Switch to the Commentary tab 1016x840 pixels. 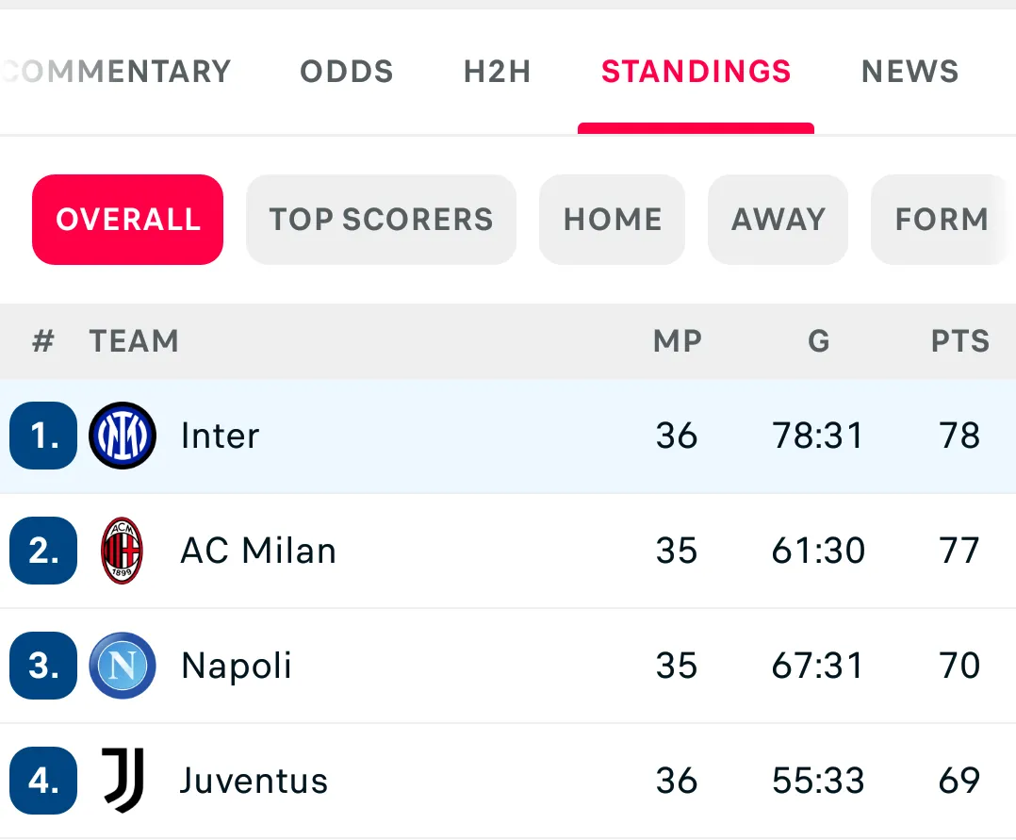point(117,72)
